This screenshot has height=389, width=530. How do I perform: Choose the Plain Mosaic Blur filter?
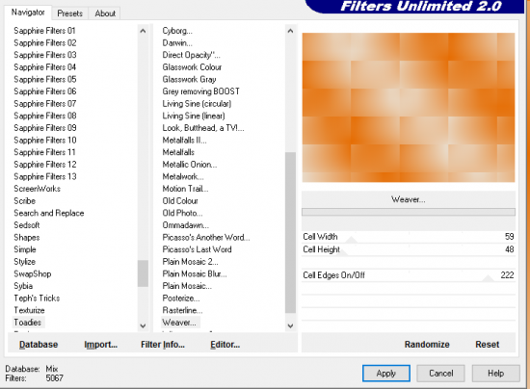point(195,273)
